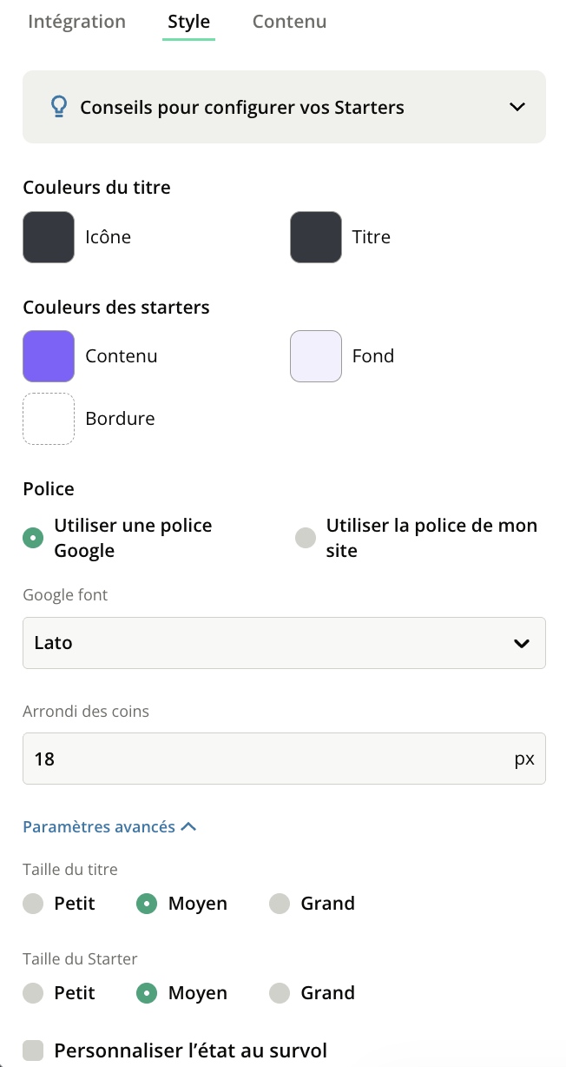This screenshot has height=1067, width=566.
Task: Select the Style tab
Action: pyautogui.click(x=189, y=22)
